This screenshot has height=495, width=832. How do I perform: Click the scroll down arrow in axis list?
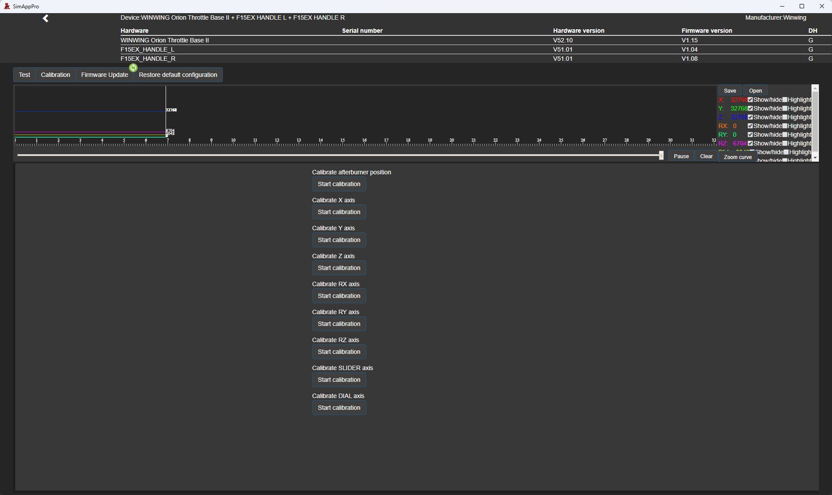coord(815,158)
